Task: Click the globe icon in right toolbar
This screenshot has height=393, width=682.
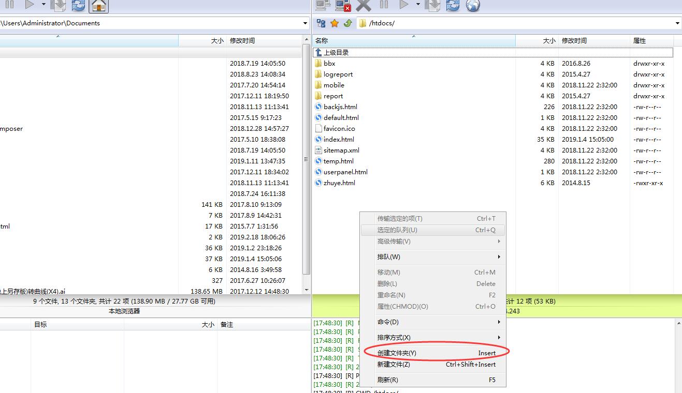Action: tap(473, 5)
